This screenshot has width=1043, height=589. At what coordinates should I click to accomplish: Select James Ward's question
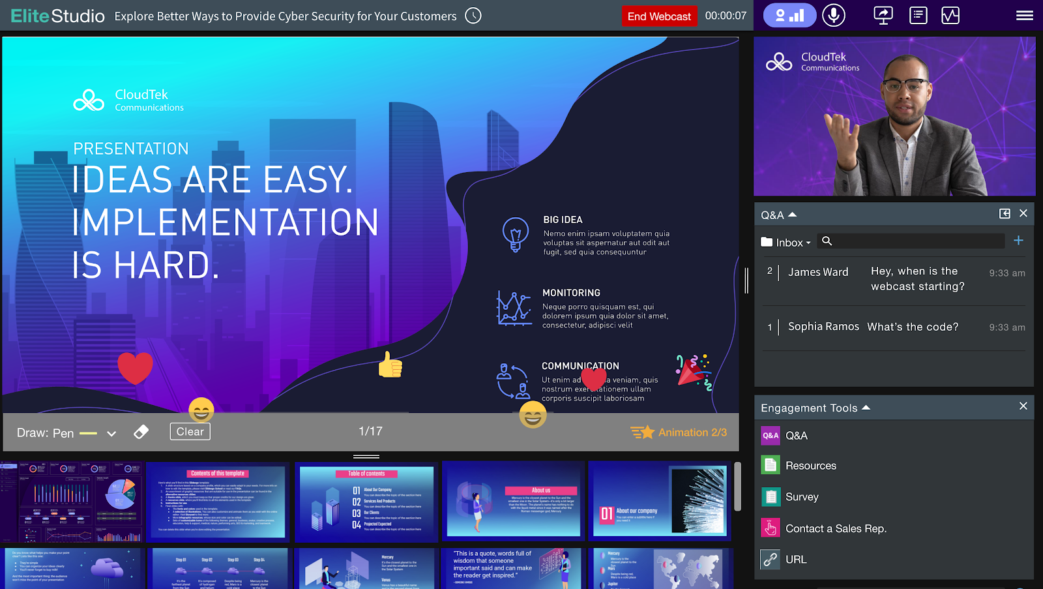pyautogui.click(x=894, y=279)
